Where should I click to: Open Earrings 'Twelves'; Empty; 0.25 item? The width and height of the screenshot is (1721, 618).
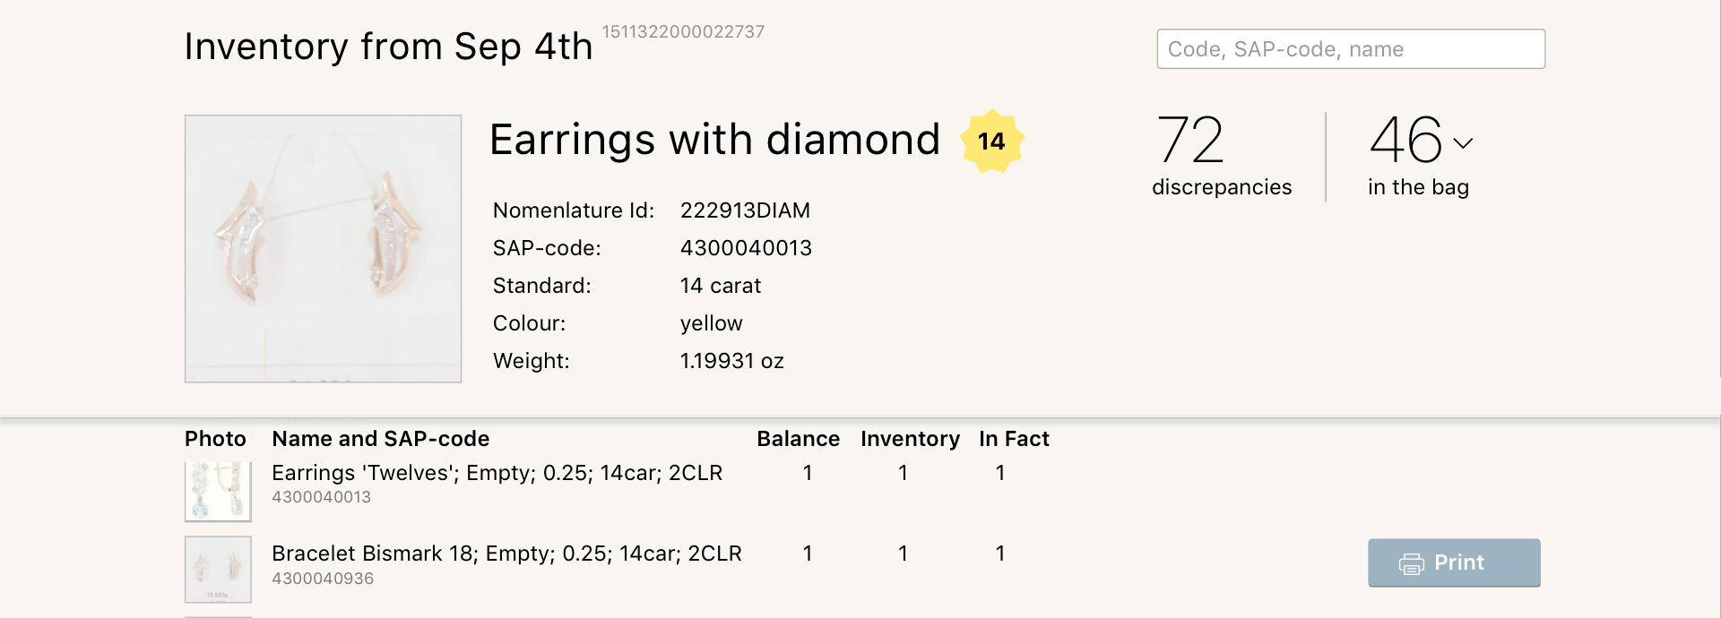coord(497,473)
